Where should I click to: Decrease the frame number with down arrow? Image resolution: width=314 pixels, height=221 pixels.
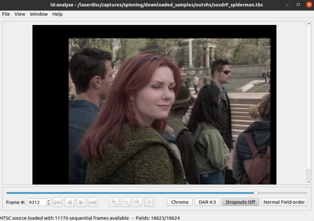[48, 204]
